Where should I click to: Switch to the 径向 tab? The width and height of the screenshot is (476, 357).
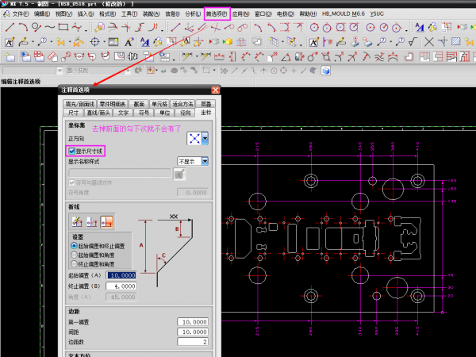pos(185,113)
